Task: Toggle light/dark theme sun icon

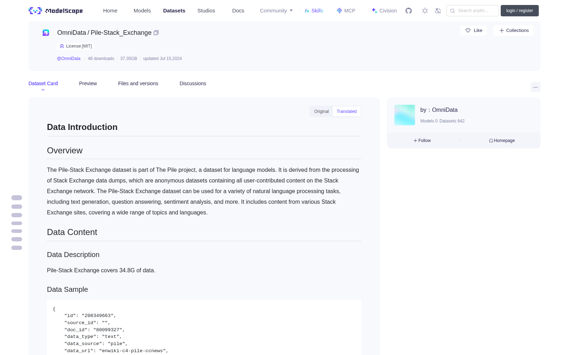Action: (425, 11)
